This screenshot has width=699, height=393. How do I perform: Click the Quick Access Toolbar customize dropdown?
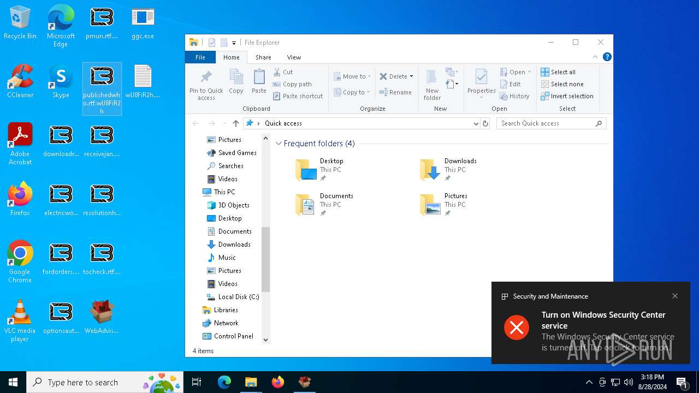pyautogui.click(x=234, y=43)
